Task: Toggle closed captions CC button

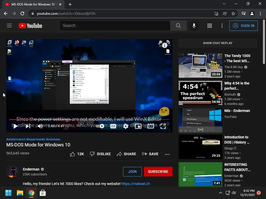Action: click(x=113, y=126)
